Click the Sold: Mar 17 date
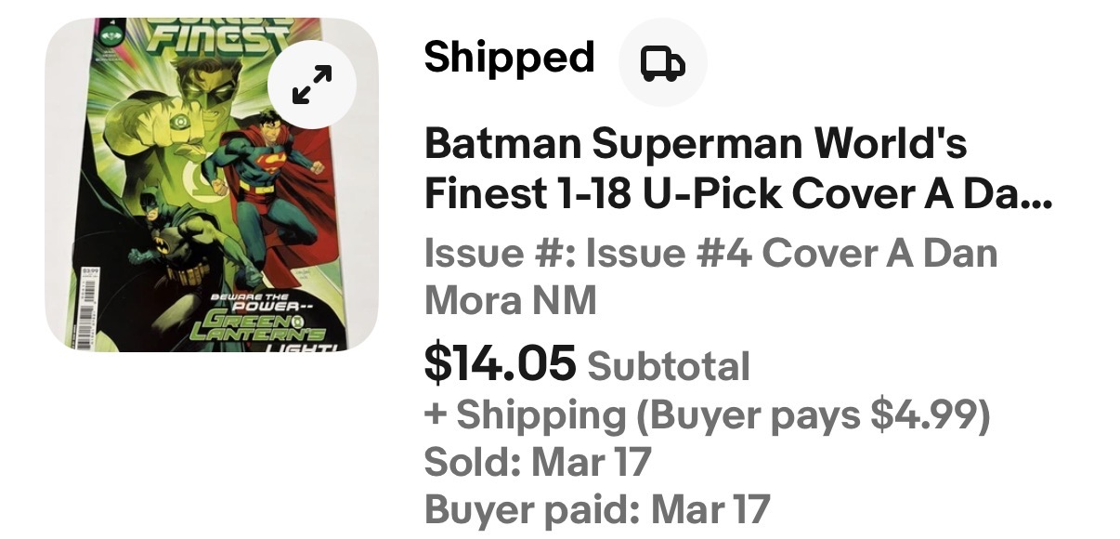The height and width of the screenshot is (539, 1120). (x=538, y=462)
